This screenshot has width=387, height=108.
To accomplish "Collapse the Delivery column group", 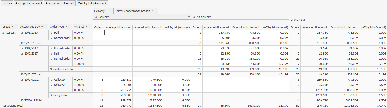I will 96,17.
